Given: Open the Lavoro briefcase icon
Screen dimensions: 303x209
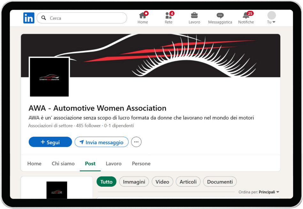Looking at the screenshot, I should (194, 16).
